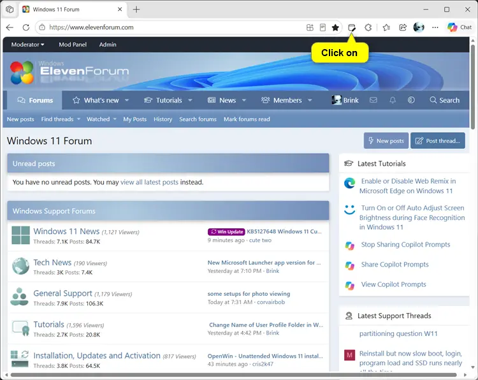Image resolution: width=478 pixels, height=380 pixels.
Task: Go back to previous page
Action: (10, 27)
